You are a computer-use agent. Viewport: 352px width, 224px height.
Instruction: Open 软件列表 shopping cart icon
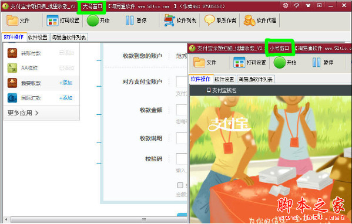tap(169, 21)
